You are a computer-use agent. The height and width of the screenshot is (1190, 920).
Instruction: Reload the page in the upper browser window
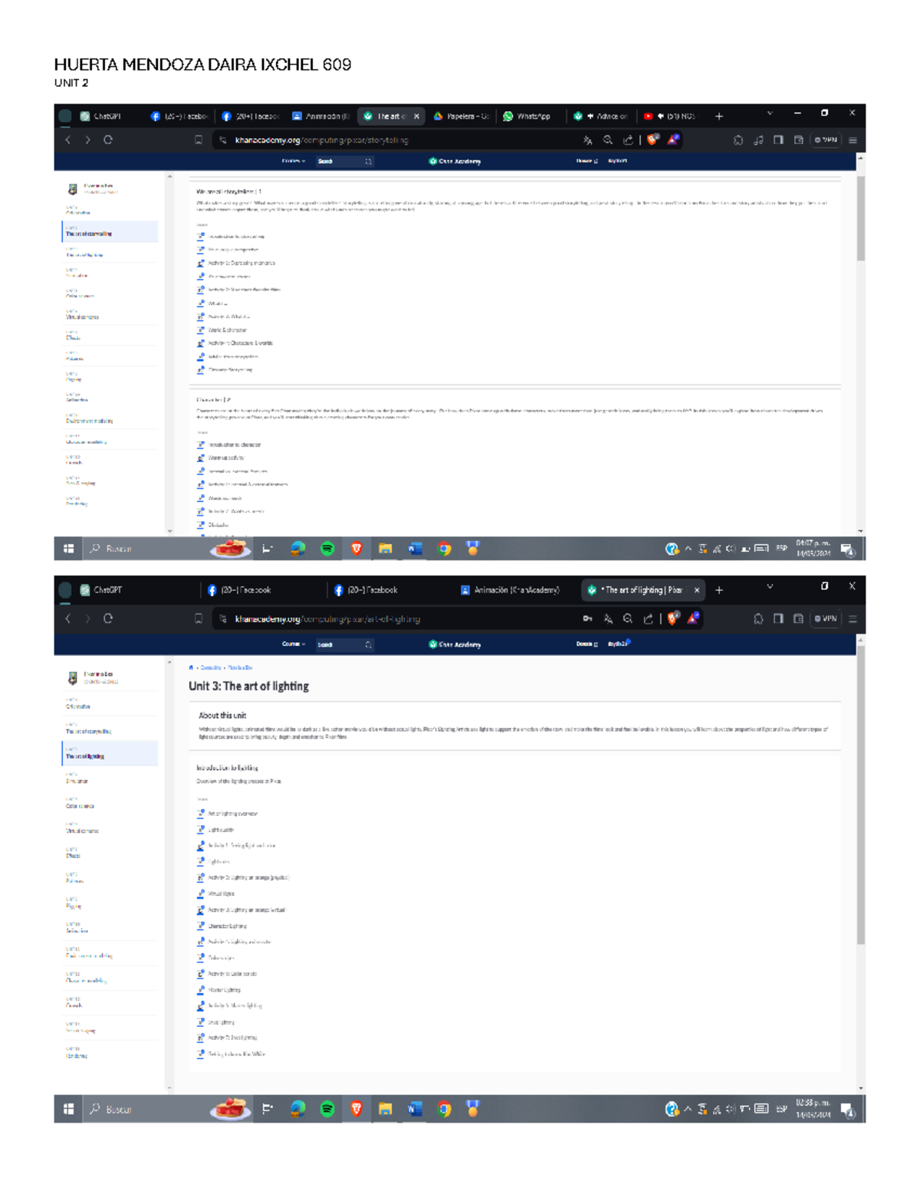pos(108,140)
